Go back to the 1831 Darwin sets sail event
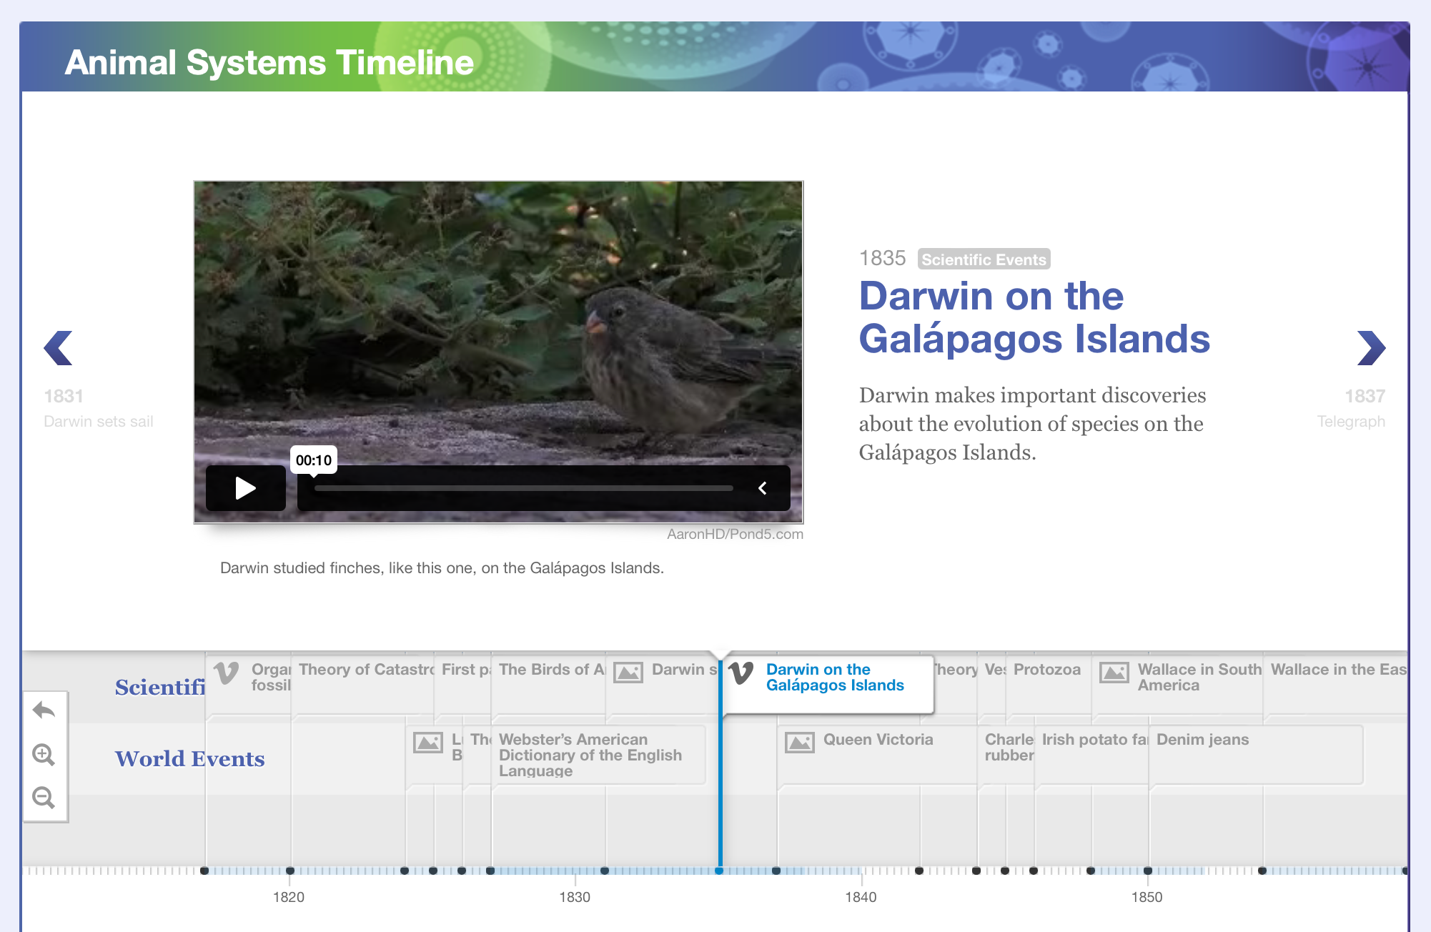Screen dimensions: 1431x932 click(x=59, y=348)
